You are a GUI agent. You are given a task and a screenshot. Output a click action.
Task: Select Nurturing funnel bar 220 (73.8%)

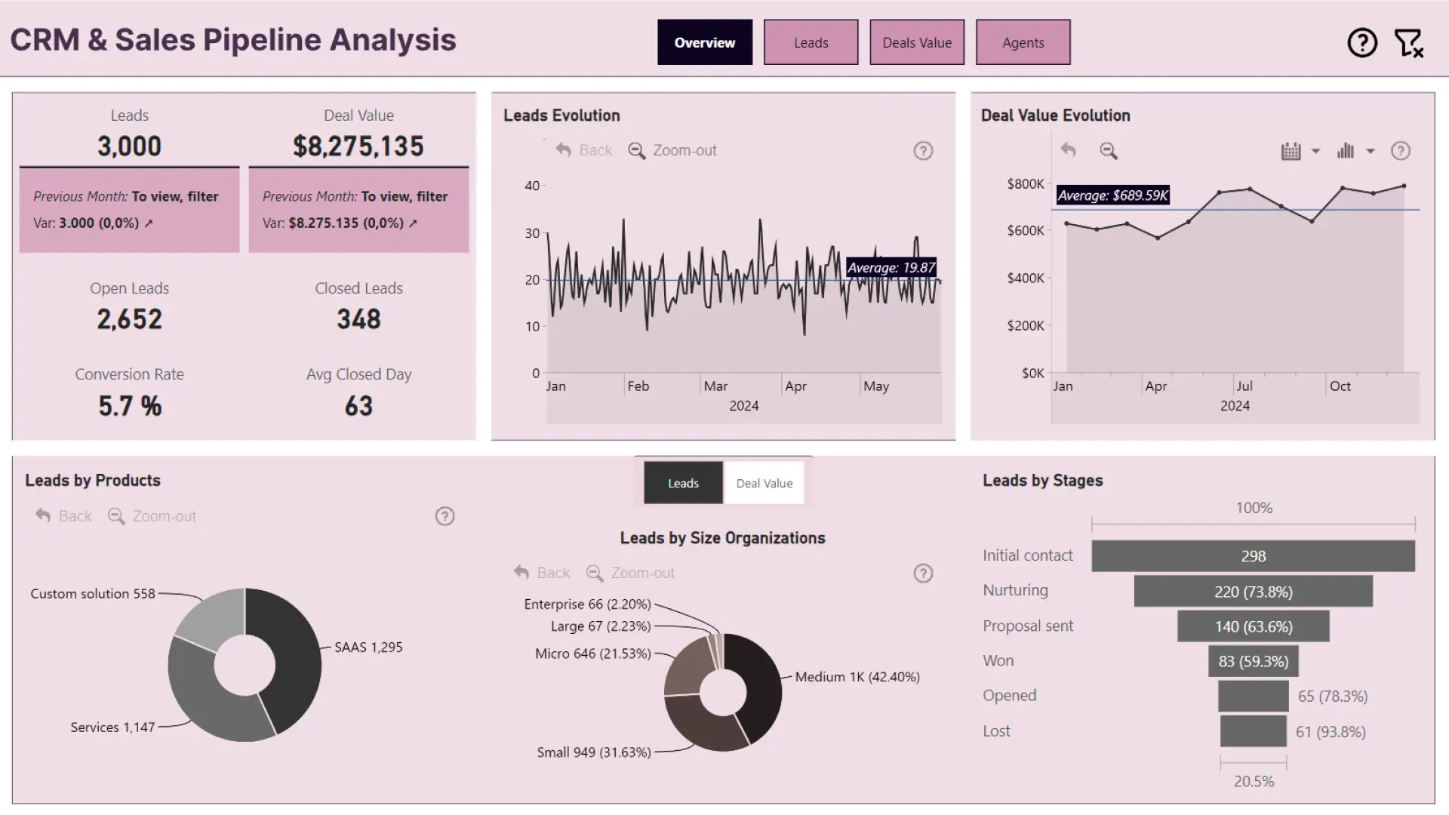click(x=1254, y=592)
